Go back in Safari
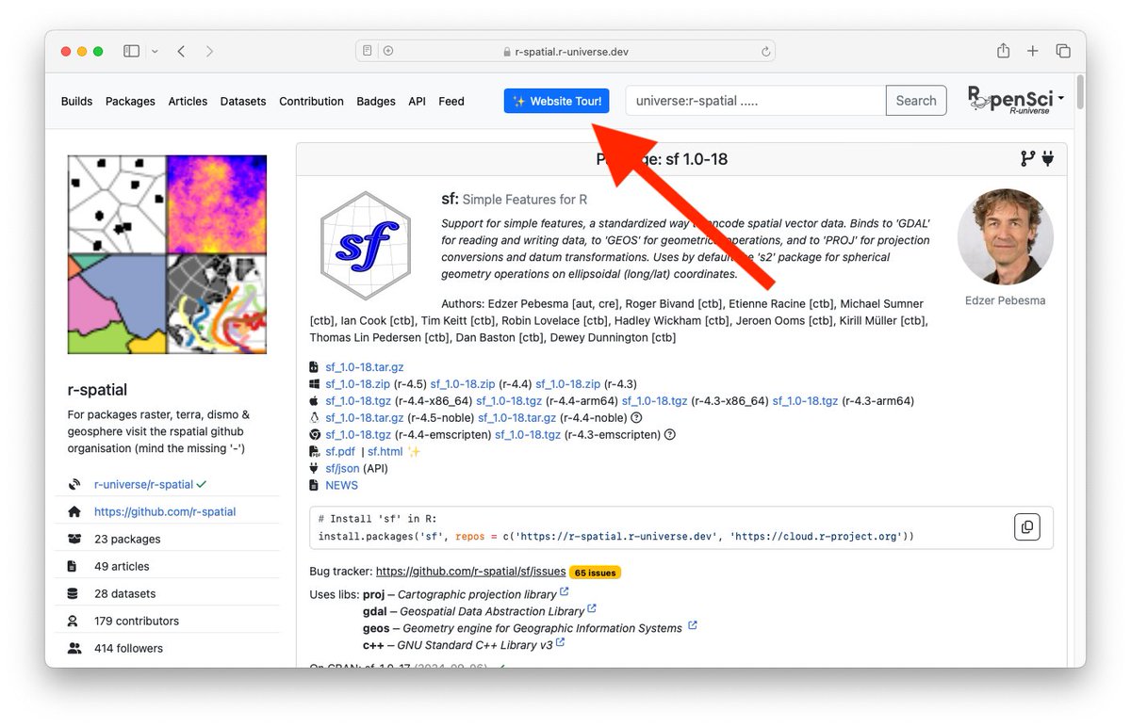This screenshot has width=1131, height=727. [181, 51]
